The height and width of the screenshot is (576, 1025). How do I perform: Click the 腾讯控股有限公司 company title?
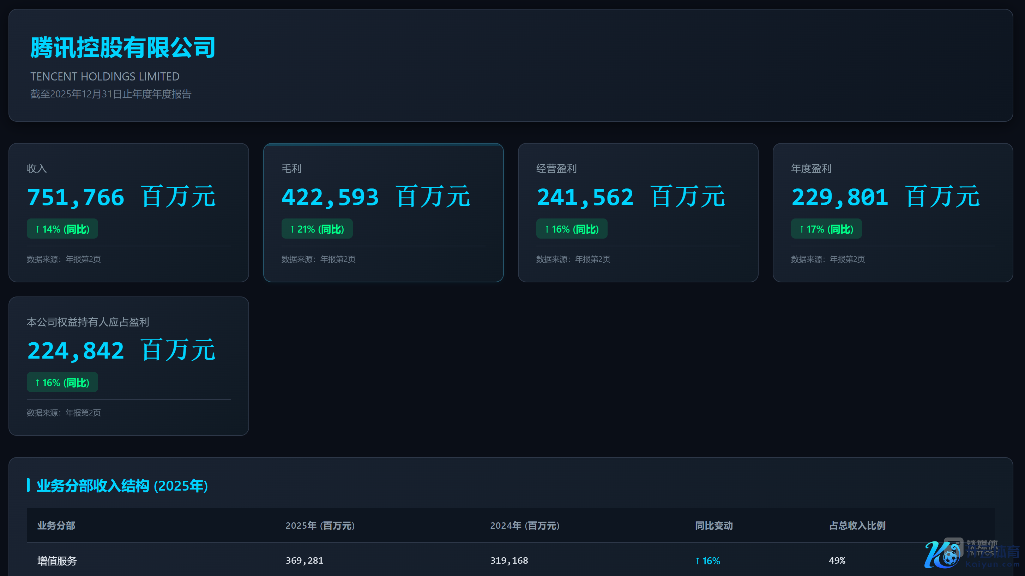[123, 48]
